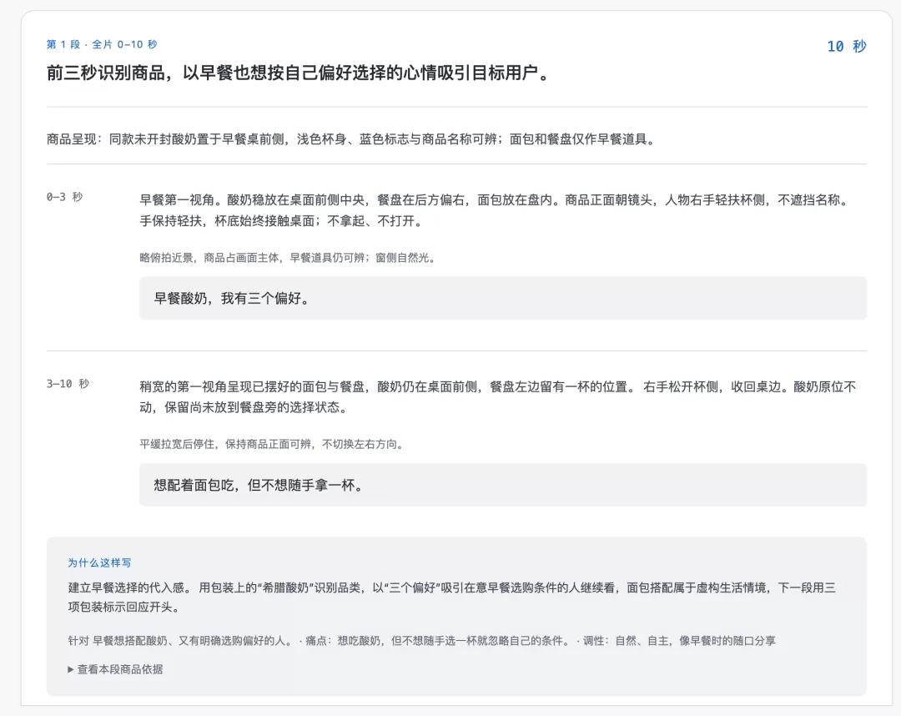Click the 为什么这样写 heading
Screen dimensions: 901x716
(x=99, y=562)
